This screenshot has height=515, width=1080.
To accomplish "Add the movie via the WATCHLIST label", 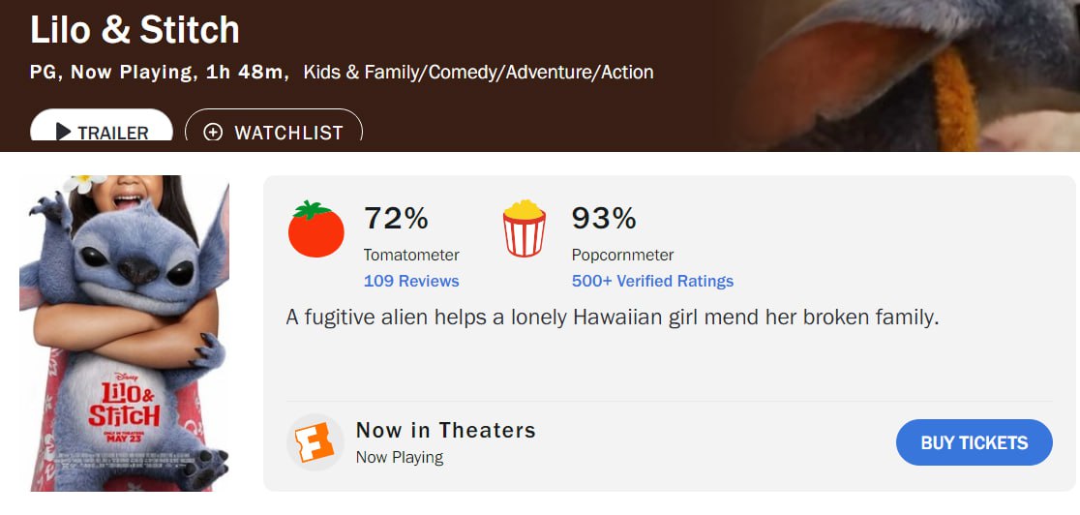I will click(x=288, y=133).
